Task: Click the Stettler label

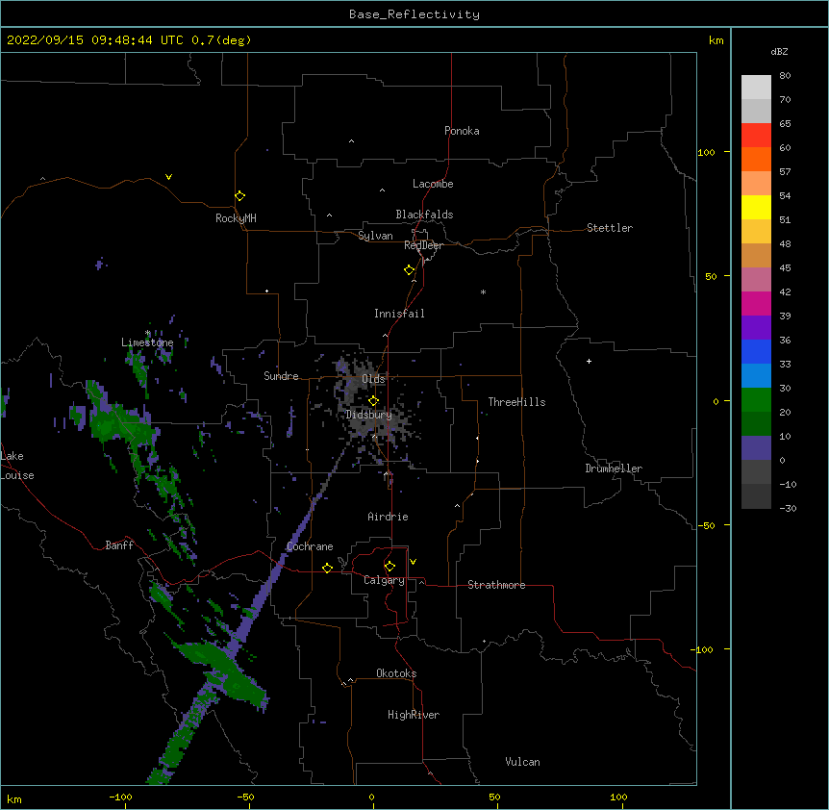Action: (x=610, y=228)
